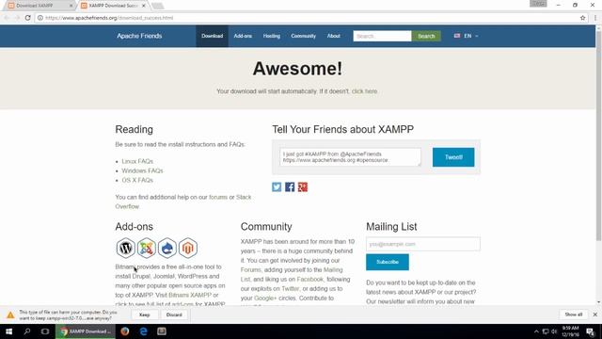Open the Chrome menu (three dots)

point(595,18)
